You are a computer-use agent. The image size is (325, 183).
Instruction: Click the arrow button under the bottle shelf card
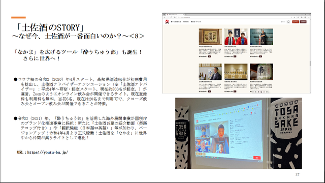pos(235,91)
